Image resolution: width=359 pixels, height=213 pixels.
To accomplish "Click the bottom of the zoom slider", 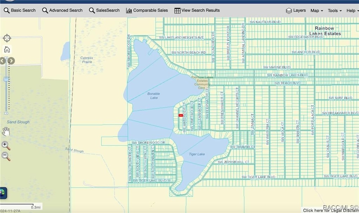I will (6, 113).
